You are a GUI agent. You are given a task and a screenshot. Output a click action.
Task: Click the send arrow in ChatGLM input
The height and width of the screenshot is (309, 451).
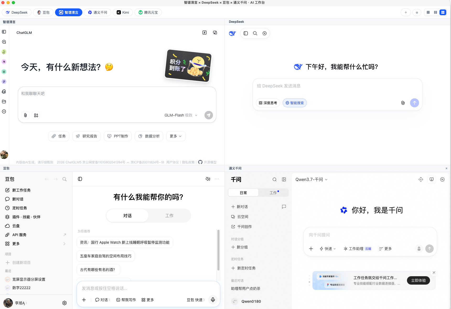click(x=209, y=115)
